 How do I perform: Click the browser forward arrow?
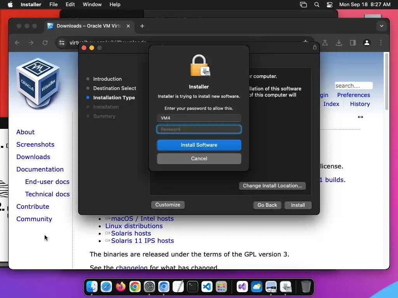click(x=31, y=43)
